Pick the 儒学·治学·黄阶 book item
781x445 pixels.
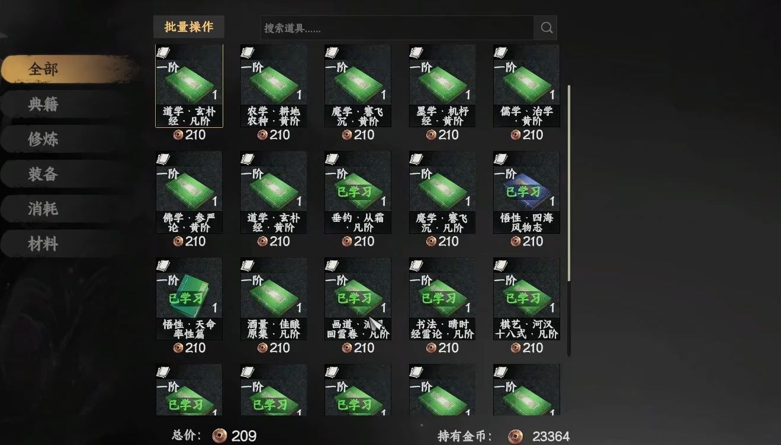(x=526, y=86)
